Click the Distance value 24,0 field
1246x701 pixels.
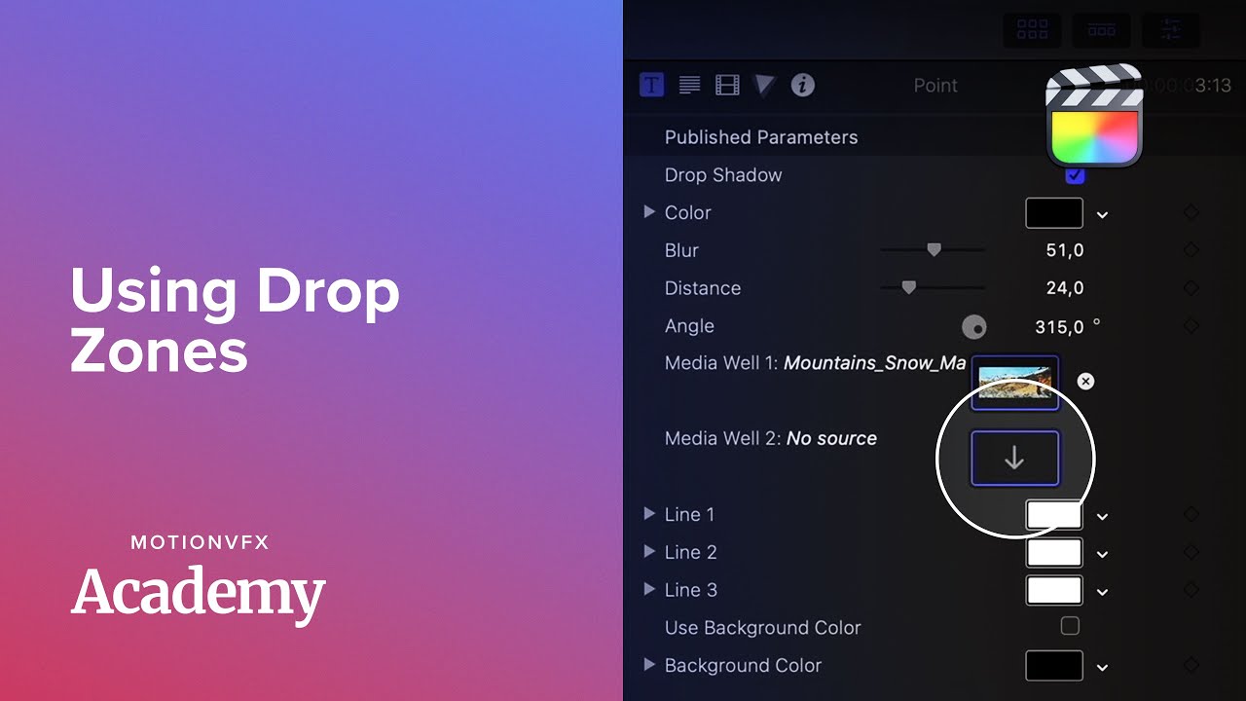(x=1064, y=288)
